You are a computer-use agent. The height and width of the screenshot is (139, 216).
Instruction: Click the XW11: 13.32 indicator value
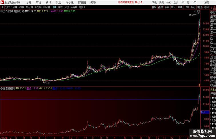tap(45, 88)
